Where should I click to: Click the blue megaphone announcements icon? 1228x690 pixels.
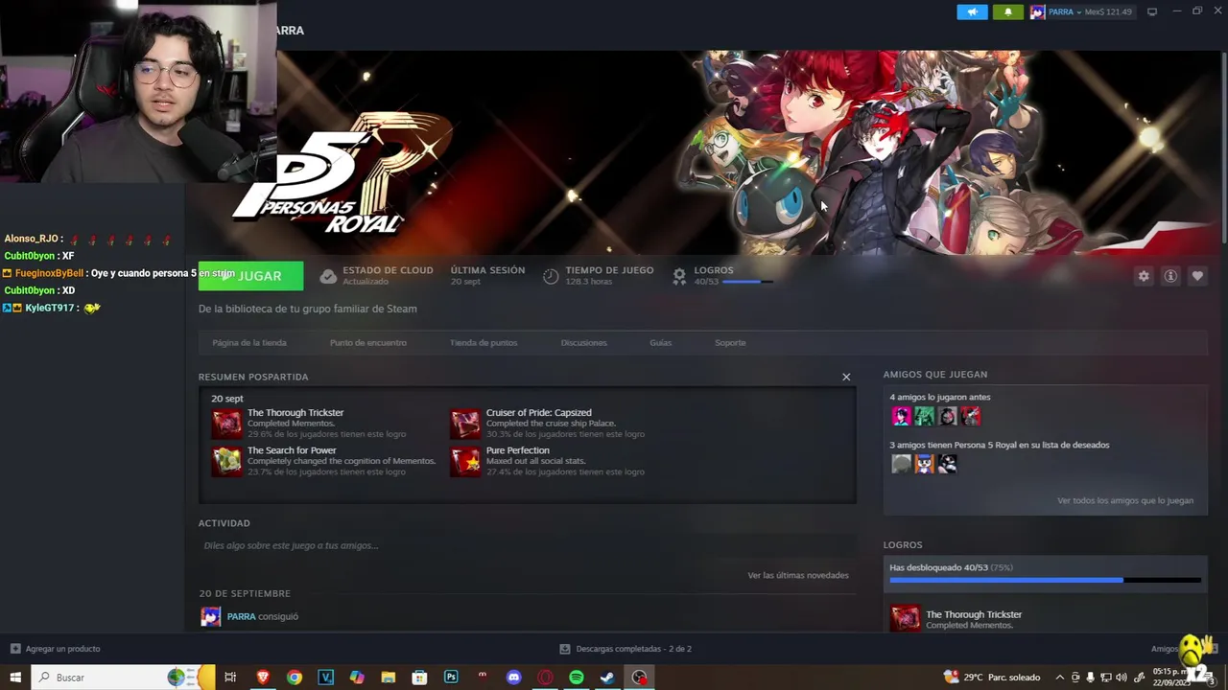click(x=972, y=12)
